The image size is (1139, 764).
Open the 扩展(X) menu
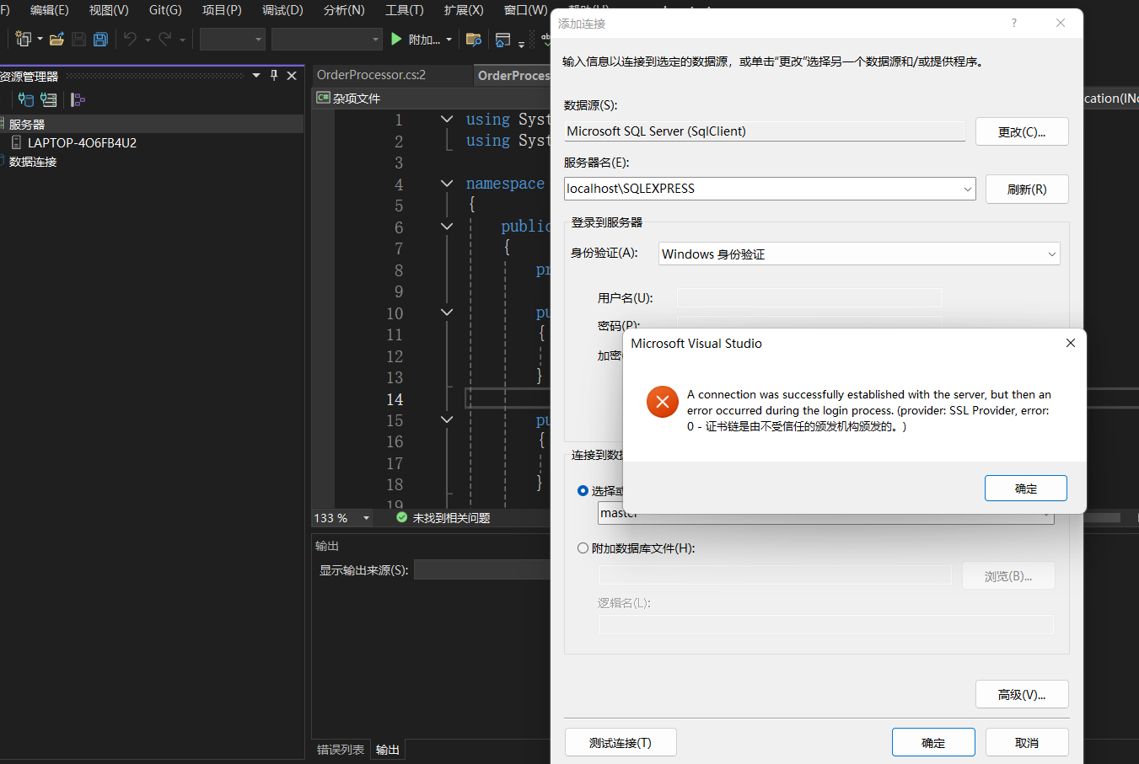(x=464, y=10)
